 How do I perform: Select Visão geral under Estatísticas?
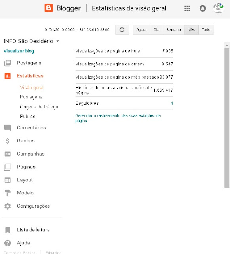32,88
